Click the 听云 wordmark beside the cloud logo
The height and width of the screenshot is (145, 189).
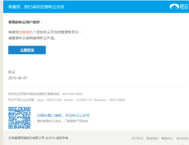pos(183,6)
